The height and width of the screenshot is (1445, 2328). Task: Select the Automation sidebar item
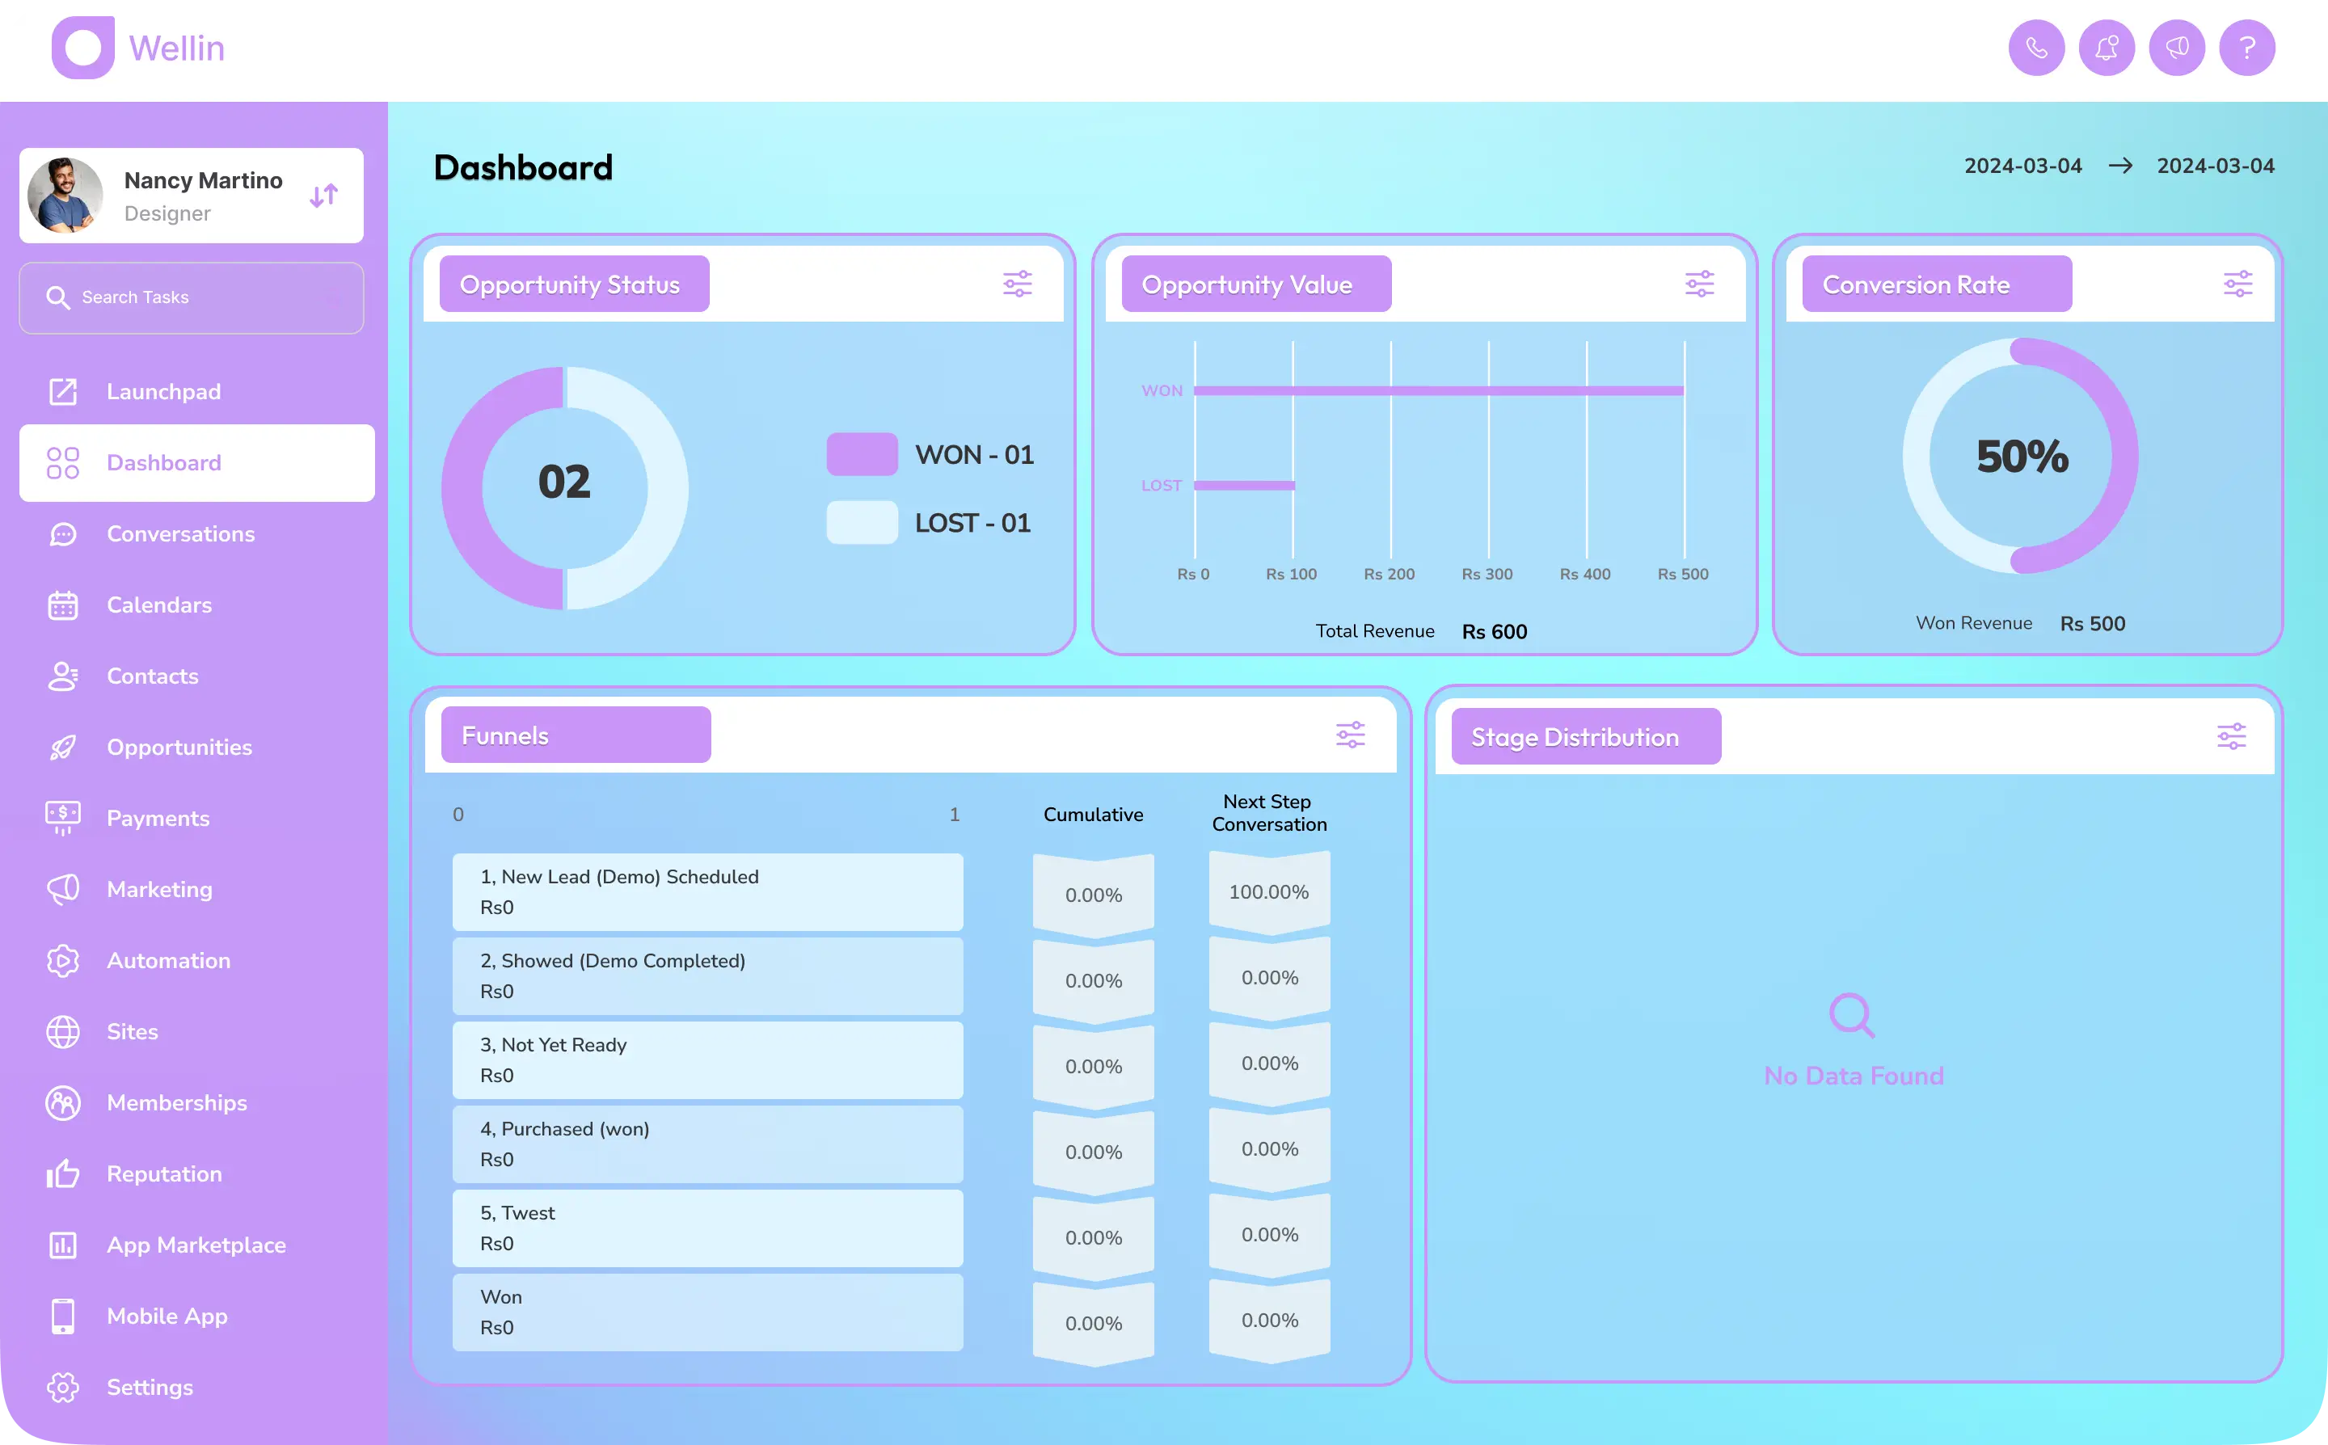(x=168, y=960)
